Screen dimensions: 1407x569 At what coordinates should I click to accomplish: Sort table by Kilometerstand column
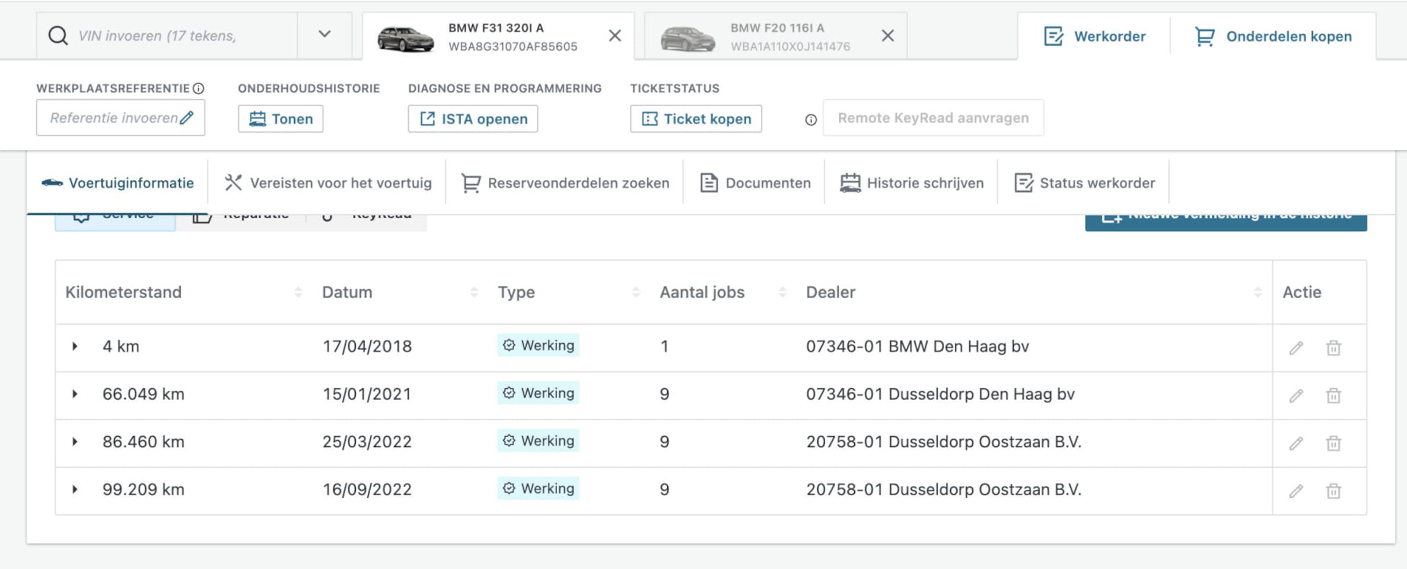(298, 292)
